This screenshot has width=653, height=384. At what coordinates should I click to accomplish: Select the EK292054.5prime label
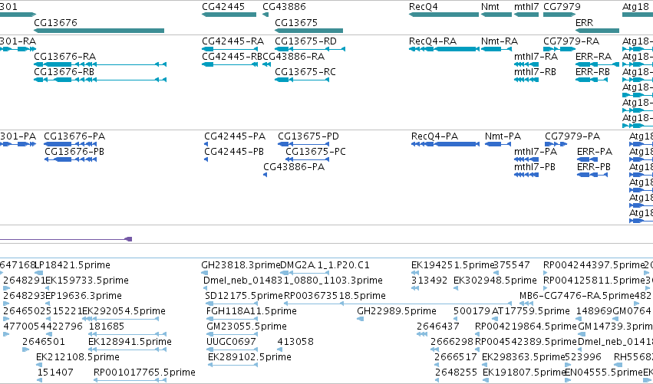click(x=124, y=311)
